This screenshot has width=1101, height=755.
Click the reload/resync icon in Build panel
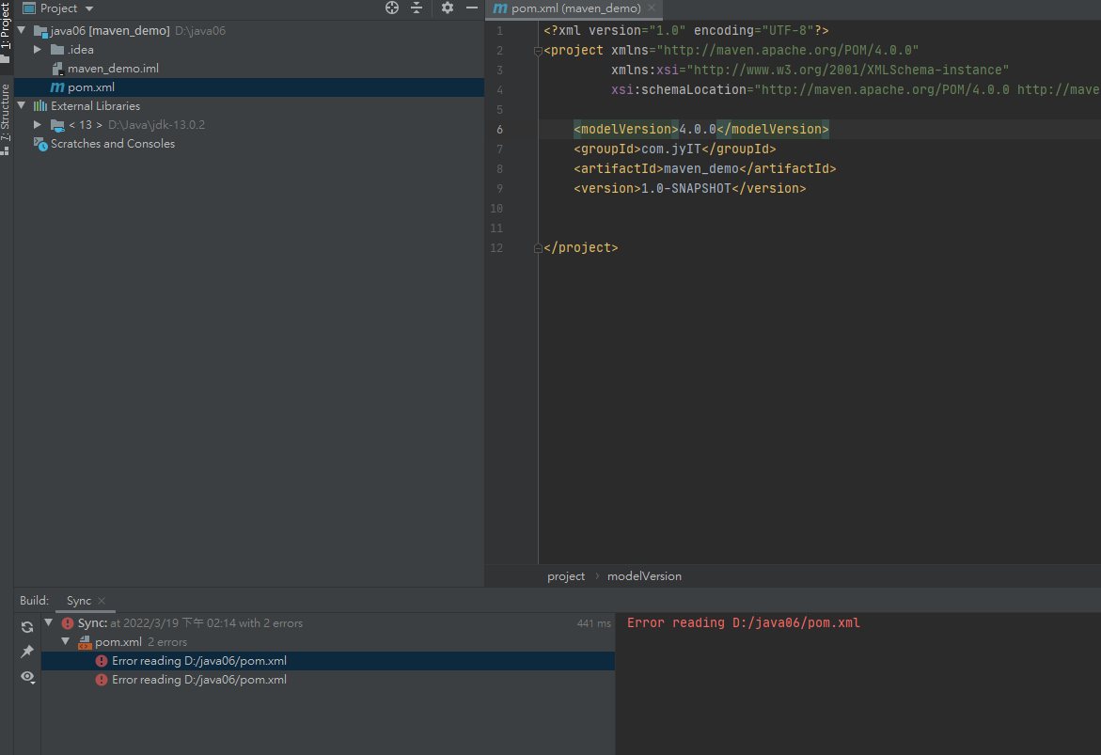coord(27,626)
